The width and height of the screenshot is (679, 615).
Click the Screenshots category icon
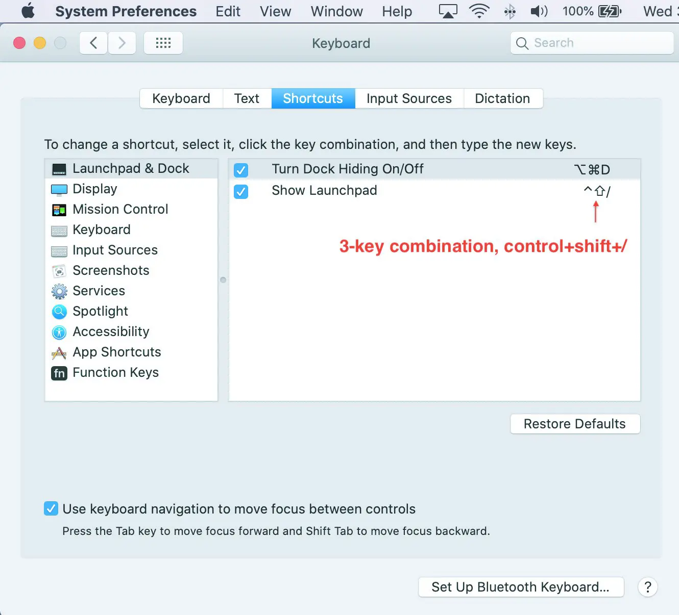(59, 271)
